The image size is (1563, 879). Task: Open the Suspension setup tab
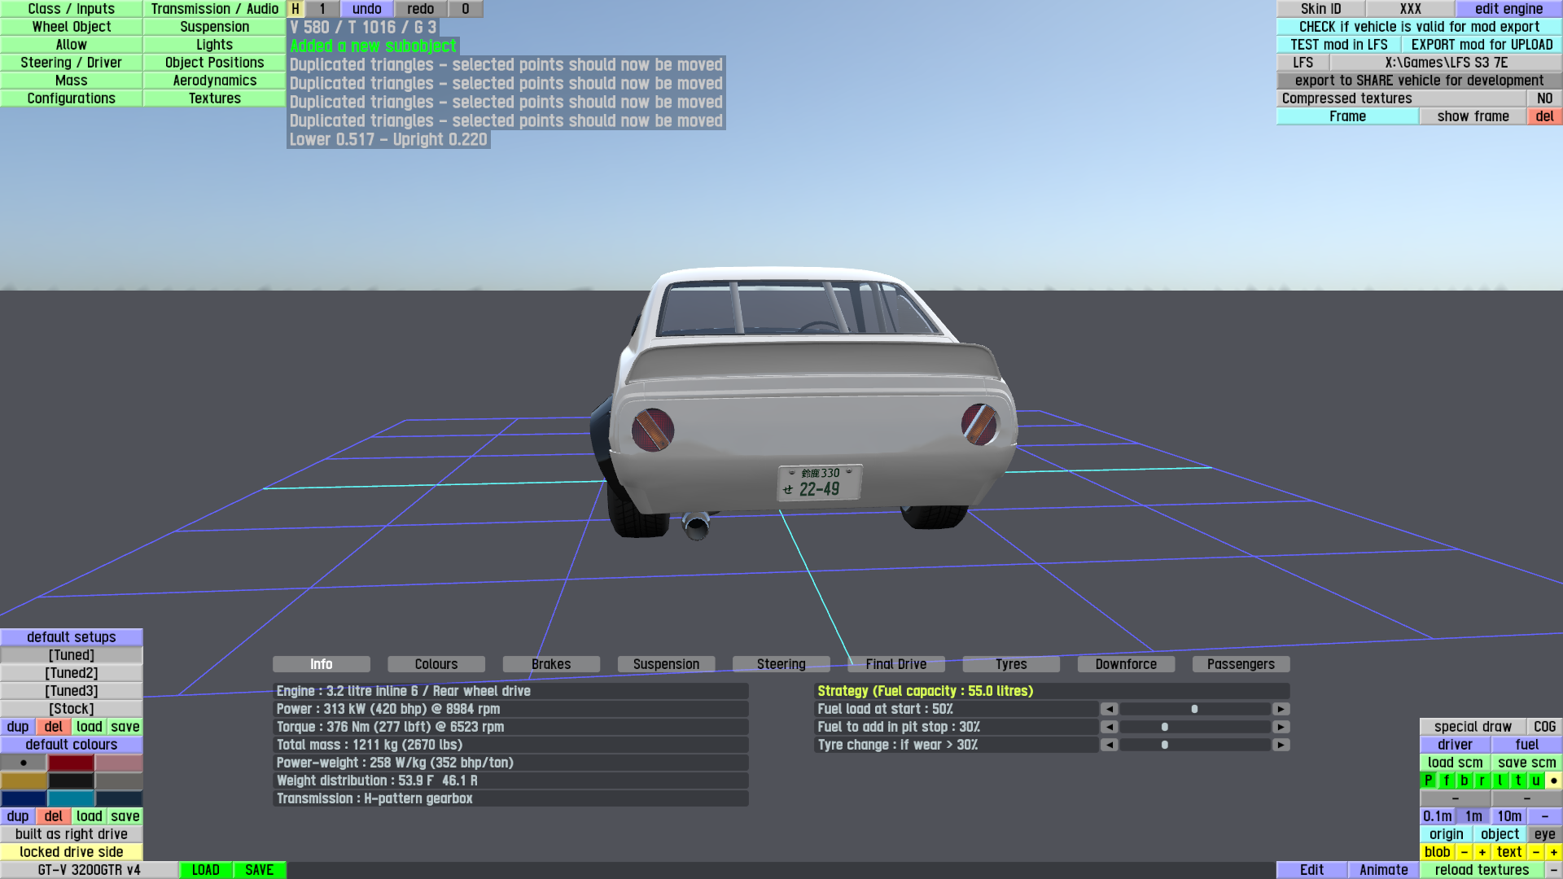666,664
